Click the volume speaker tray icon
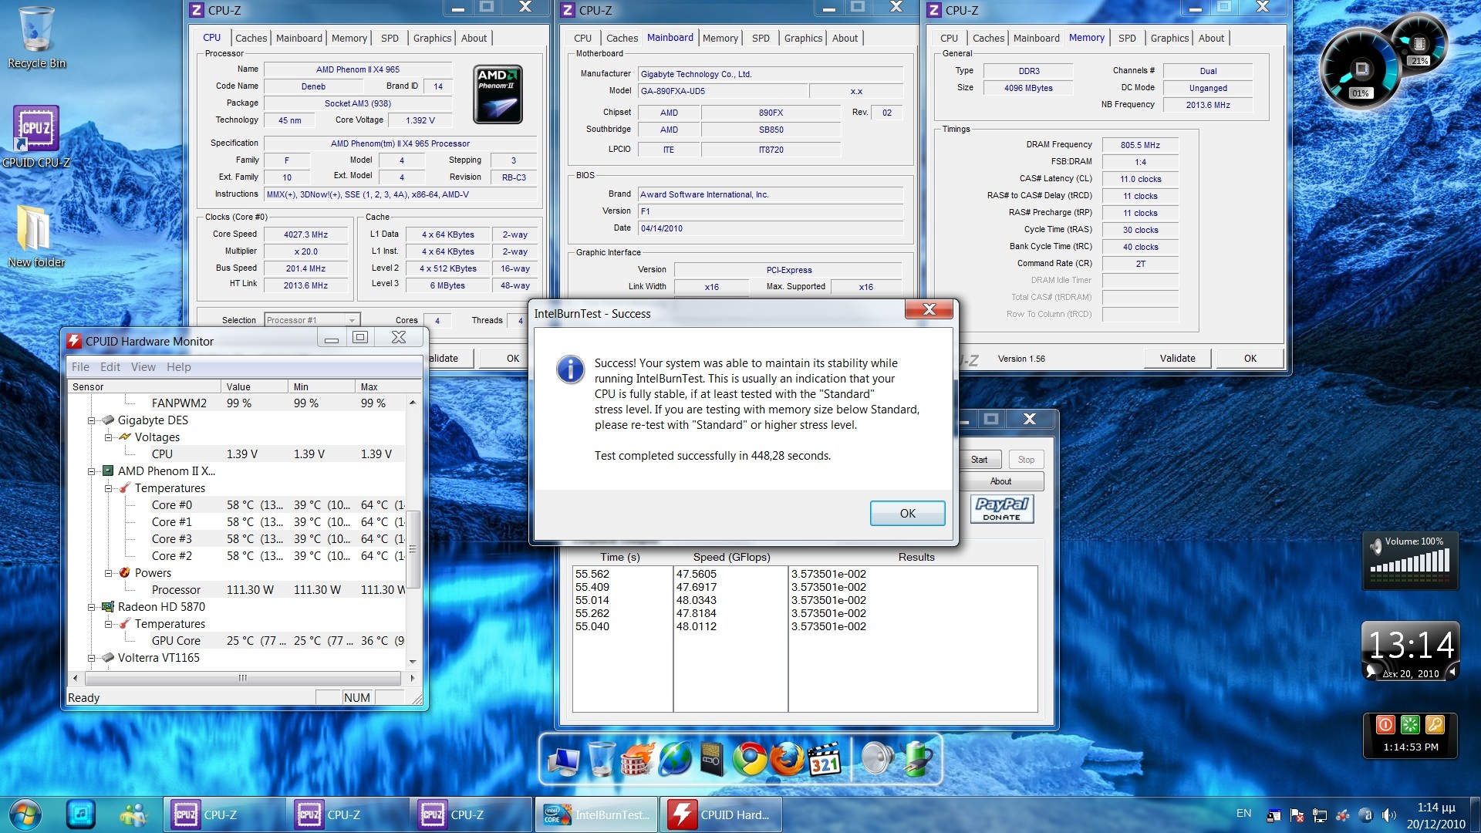This screenshot has width=1481, height=833. (1388, 815)
